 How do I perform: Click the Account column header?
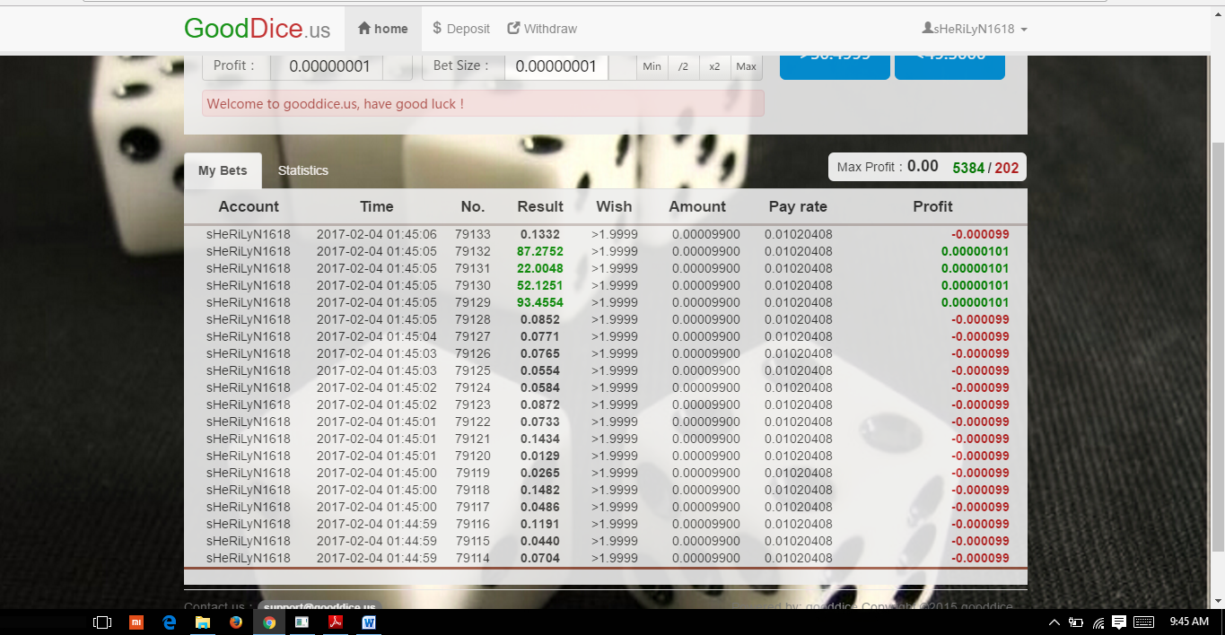click(x=249, y=206)
